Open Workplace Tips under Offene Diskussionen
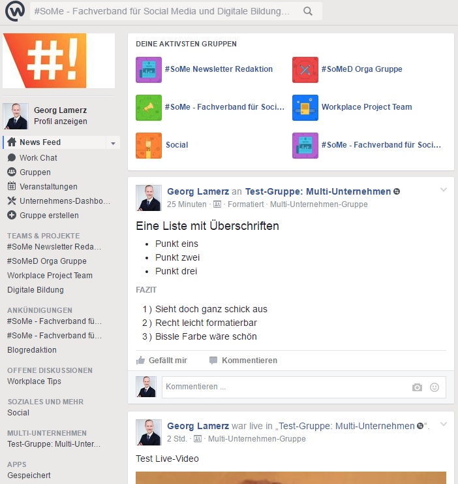This screenshot has width=458, height=484. point(34,381)
